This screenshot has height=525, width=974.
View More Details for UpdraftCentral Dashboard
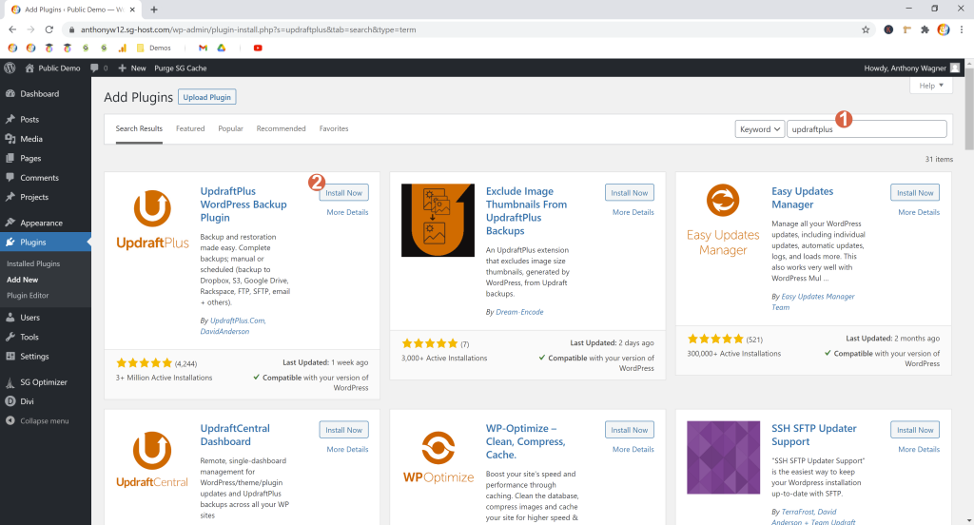click(347, 449)
